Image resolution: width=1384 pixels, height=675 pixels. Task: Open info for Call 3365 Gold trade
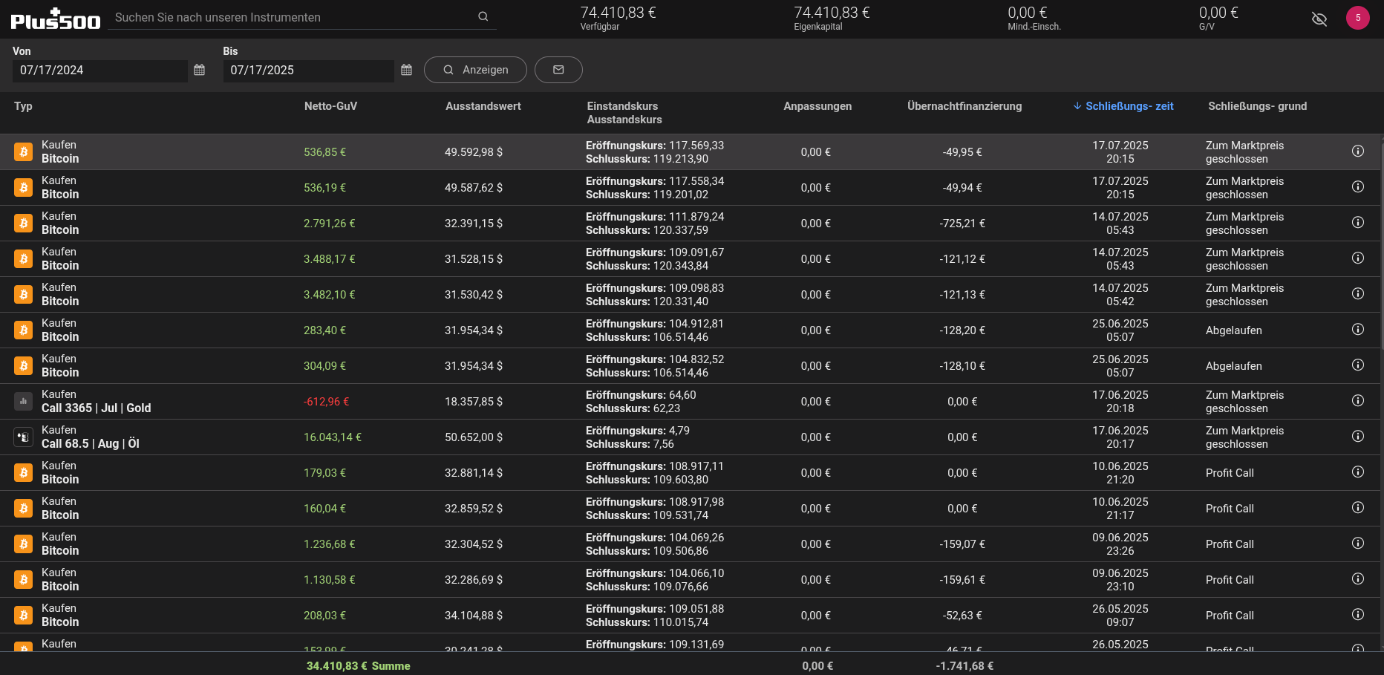pos(1357,401)
